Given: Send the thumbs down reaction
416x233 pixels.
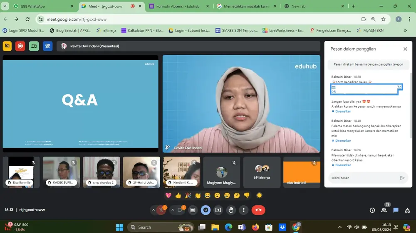Looking at the screenshot, I should point(247,195).
